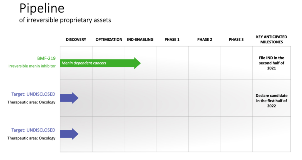Click the BMF-219 asset label
Image resolution: width=302 pixels, height=160 pixels.
(46, 58)
